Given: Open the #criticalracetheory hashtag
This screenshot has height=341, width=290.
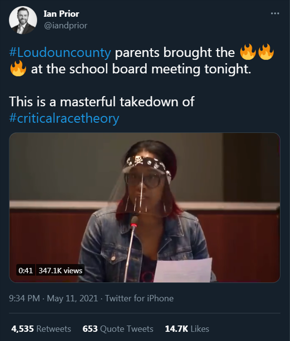Looking at the screenshot, I should click(x=64, y=118).
